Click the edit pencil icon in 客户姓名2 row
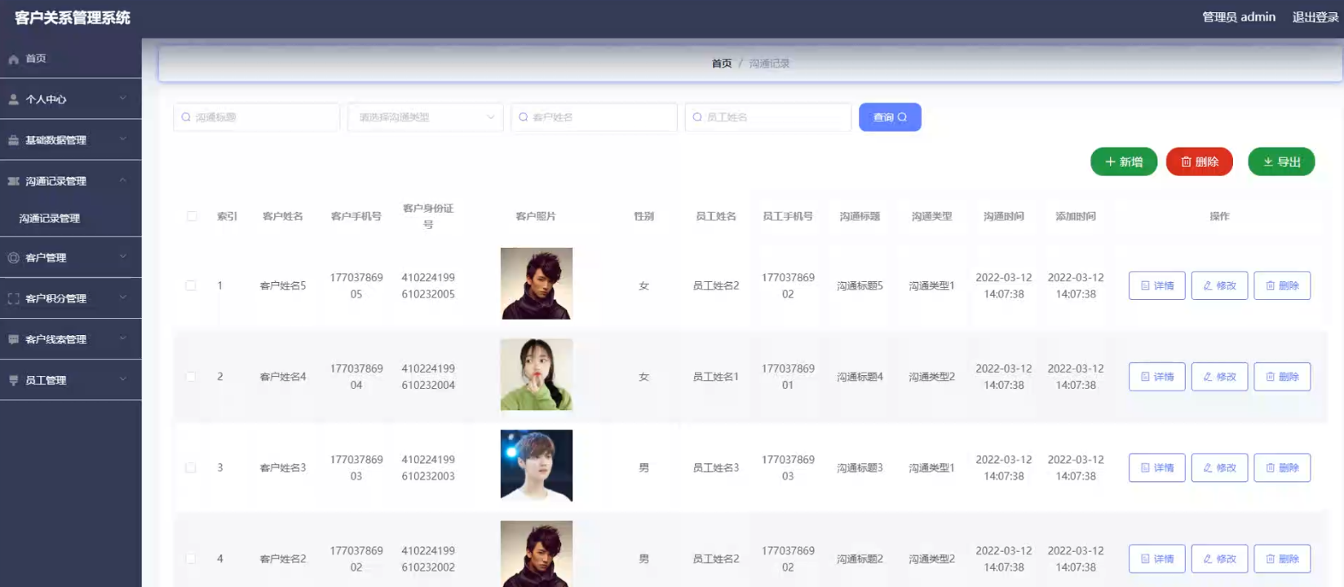Image resolution: width=1344 pixels, height=587 pixels. (x=1208, y=559)
